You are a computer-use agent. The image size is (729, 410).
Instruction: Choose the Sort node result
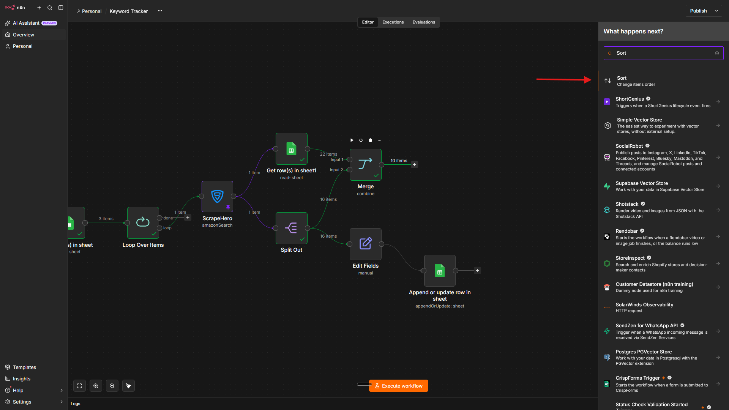pos(663,81)
